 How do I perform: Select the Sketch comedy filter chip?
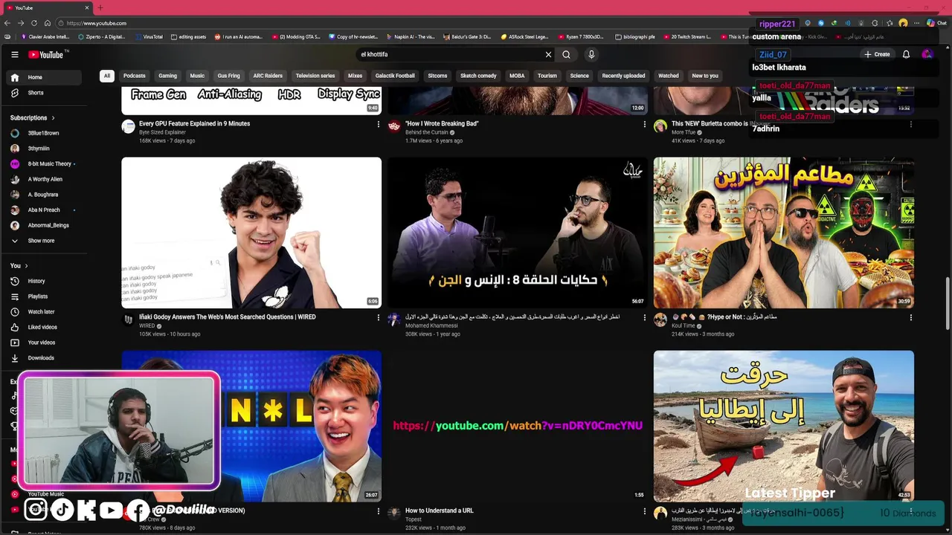click(x=478, y=76)
